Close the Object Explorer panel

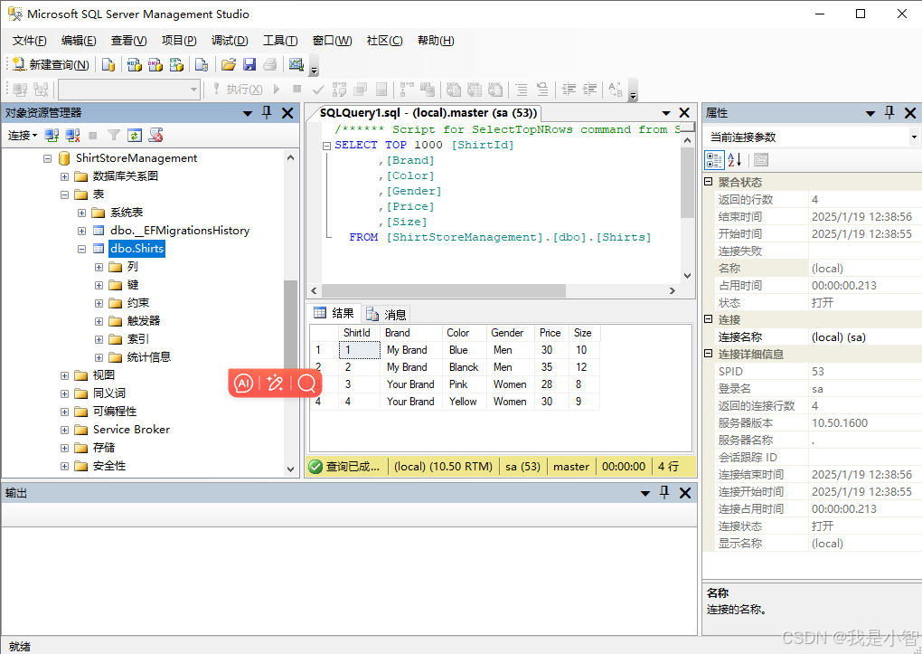tap(287, 113)
